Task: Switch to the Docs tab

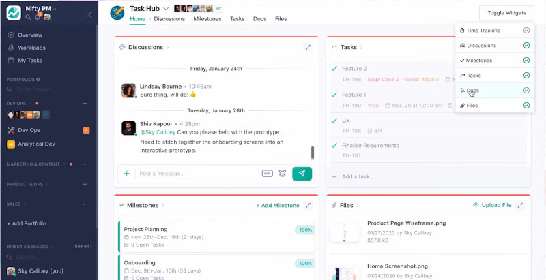Action: (x=260, y=19)
